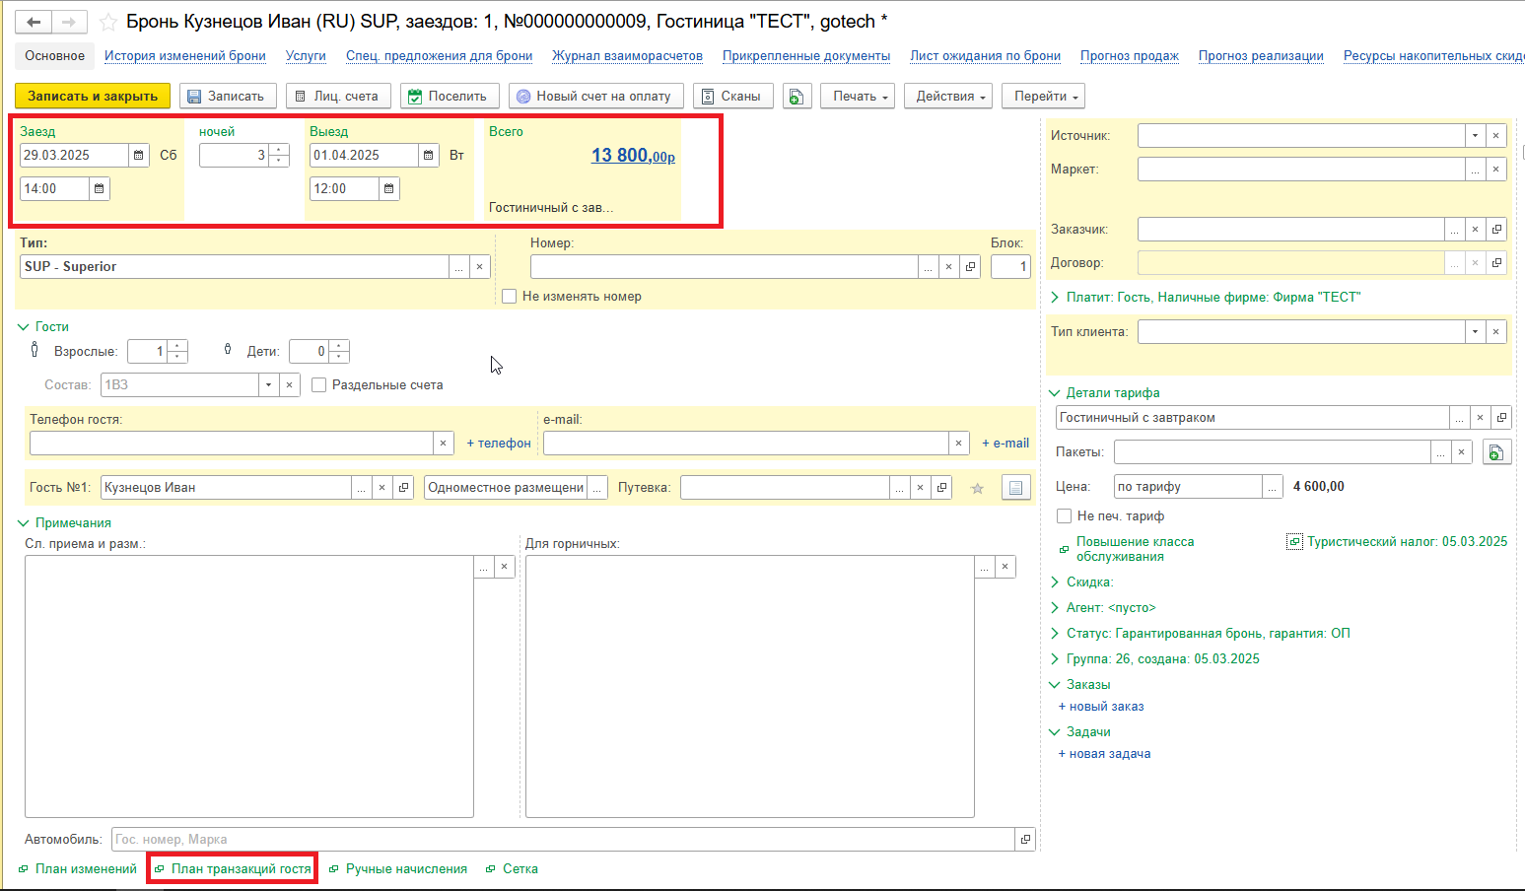Open the Перейти dropdown menu

click(1043, 96)
